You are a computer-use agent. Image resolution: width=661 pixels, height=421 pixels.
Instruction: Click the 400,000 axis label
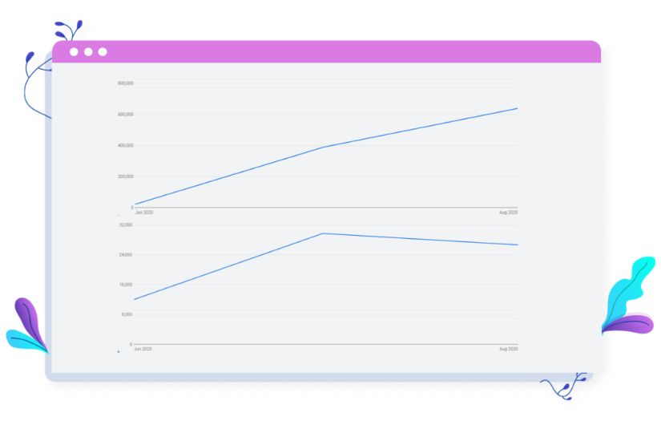tap(125, 146)
